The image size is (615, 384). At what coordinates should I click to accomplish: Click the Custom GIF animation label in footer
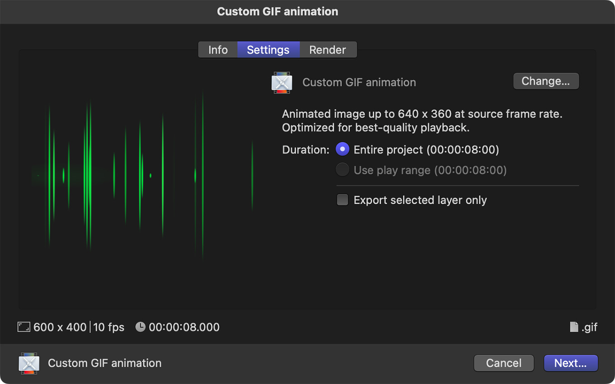104,363
